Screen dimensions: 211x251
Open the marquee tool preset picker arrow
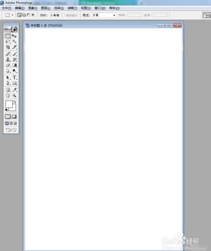point(13,15)
